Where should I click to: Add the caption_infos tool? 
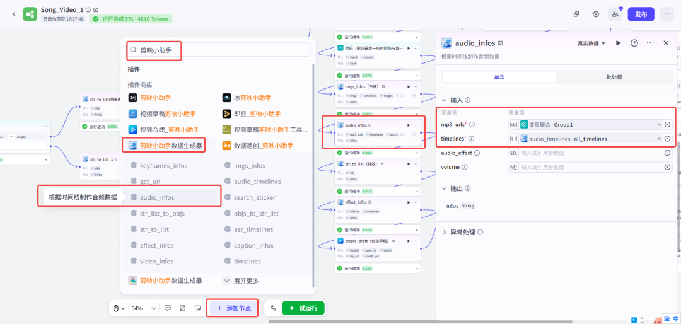pyautogui.click(x=253, y=245)
